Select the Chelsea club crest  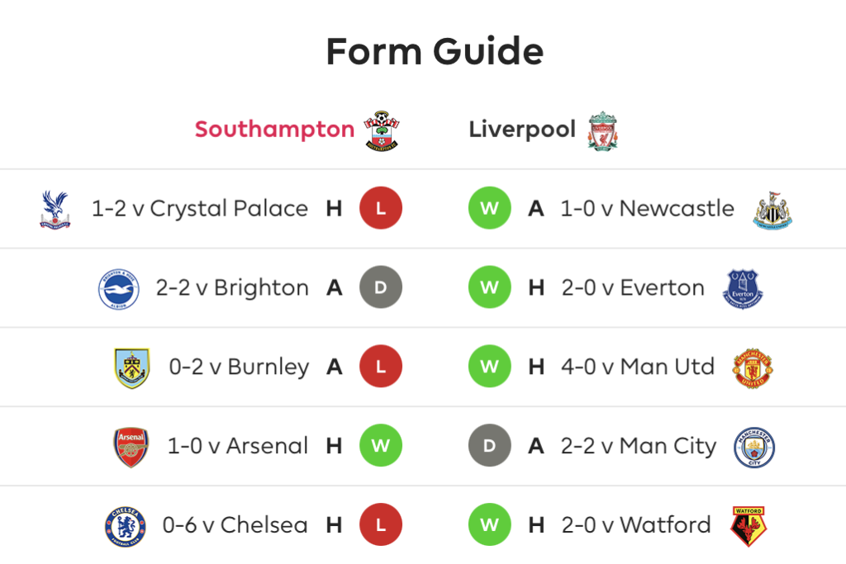[126, 527]
